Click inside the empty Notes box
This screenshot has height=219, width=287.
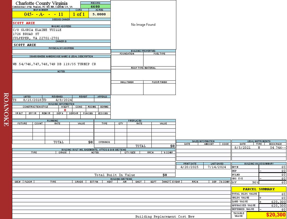click(x=61, y=83)
